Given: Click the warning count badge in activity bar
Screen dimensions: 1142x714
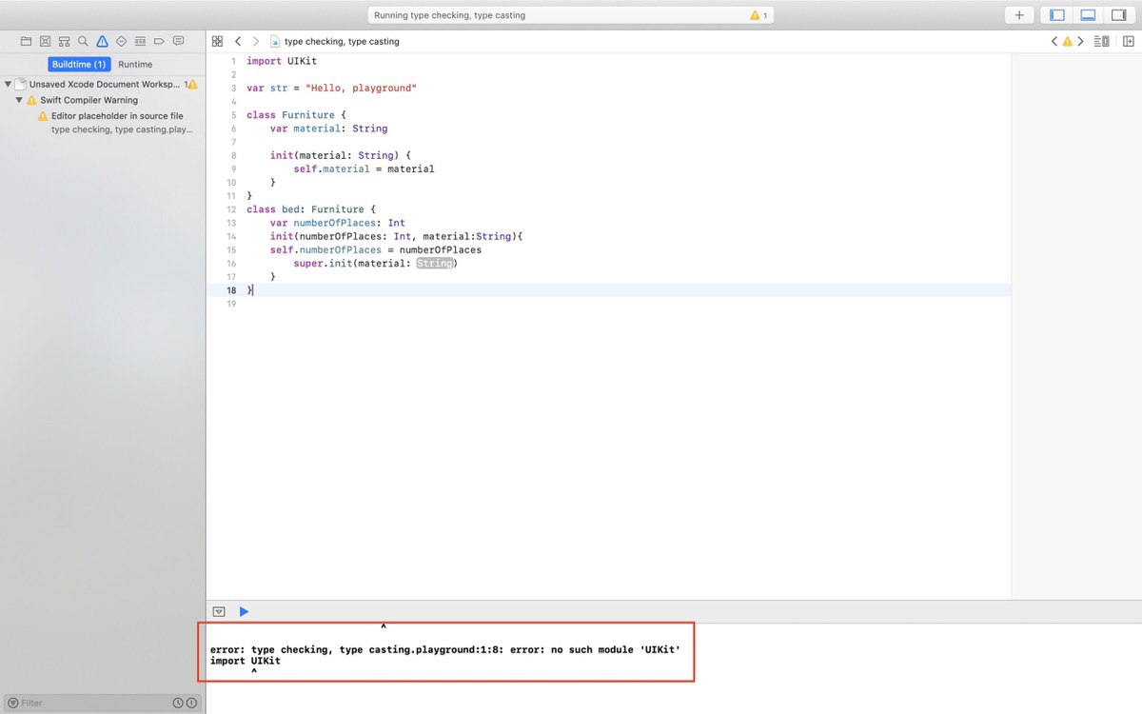Looking at the screenshot, I should click(759, 15).
